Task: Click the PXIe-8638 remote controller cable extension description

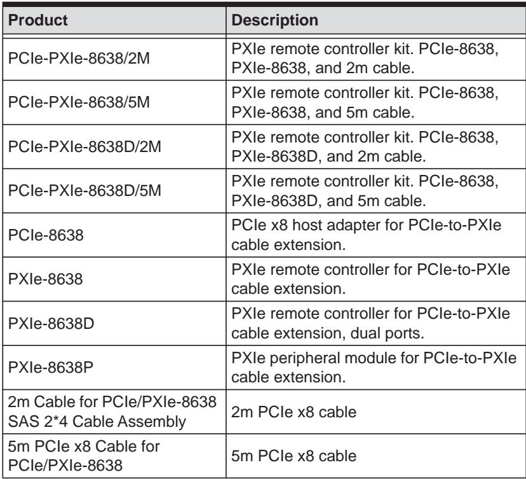Action: pos(371,279)
